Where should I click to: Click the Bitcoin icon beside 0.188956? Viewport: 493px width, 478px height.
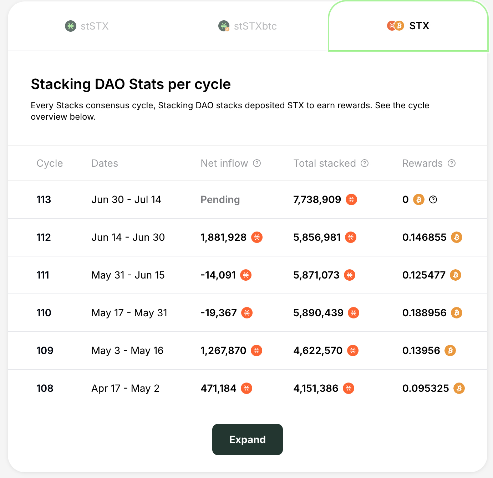pos(457,313)
